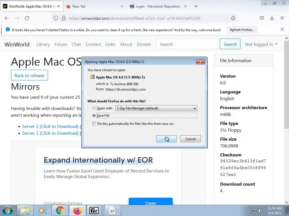289x216 pixels.
Task: Expand the Not logged in dropdown
Action: 261,44
